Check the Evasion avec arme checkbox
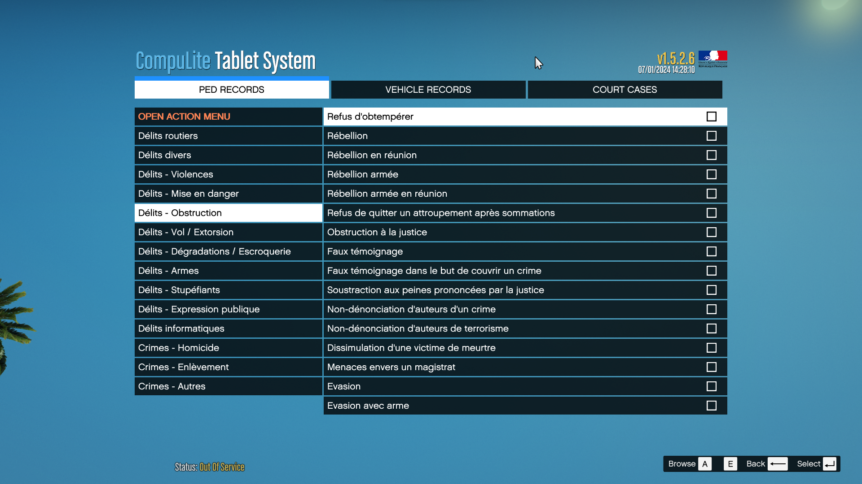 [x=711, y=406]
